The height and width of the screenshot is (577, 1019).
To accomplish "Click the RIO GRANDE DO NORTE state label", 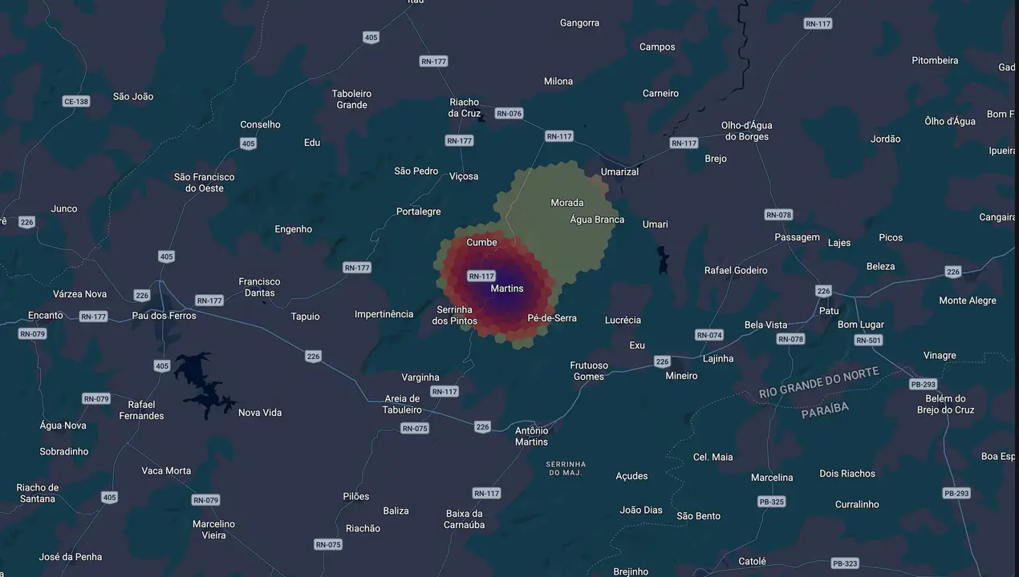I will (x=819, y=384).
